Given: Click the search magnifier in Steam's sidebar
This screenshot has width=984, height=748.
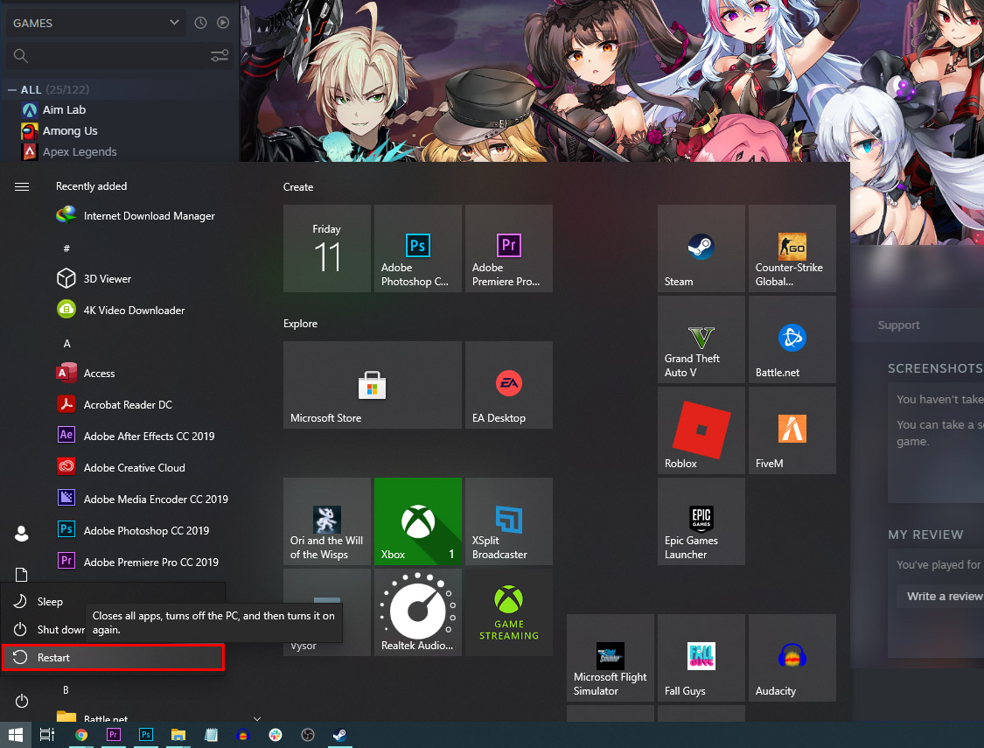Looking at the screenshot, I should 19,55.
